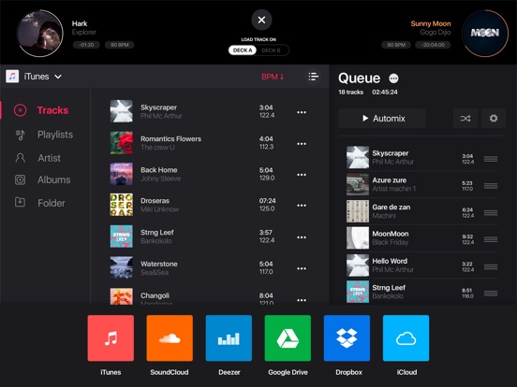The width and height of the screenshot is (517, 387).
Task: Open queue settings gear icon
Action: click(494, 118)
